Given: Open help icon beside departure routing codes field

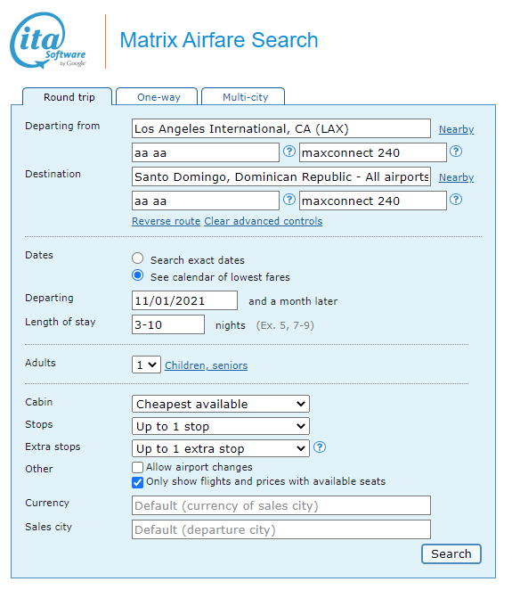Looking at the screenshot, I should point(289,152).
